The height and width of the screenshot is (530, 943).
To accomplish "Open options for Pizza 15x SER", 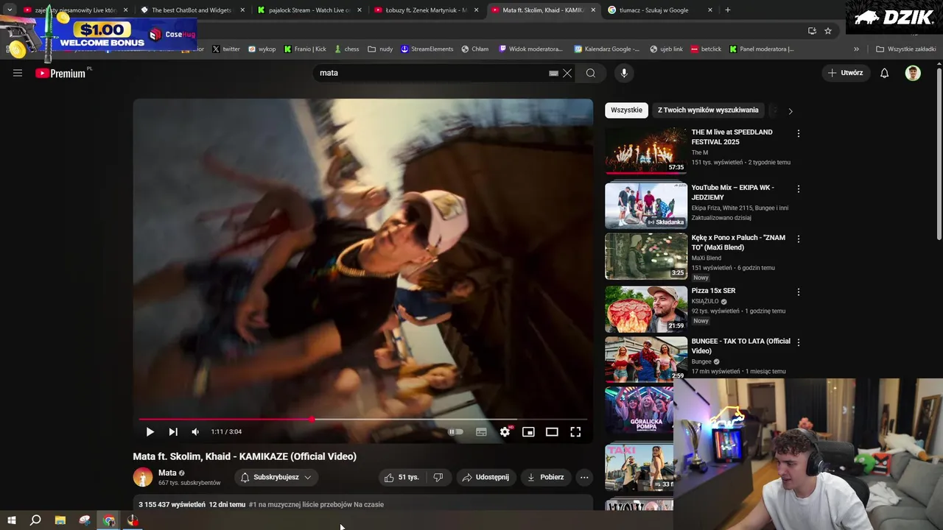I will (x=799, y=291).
